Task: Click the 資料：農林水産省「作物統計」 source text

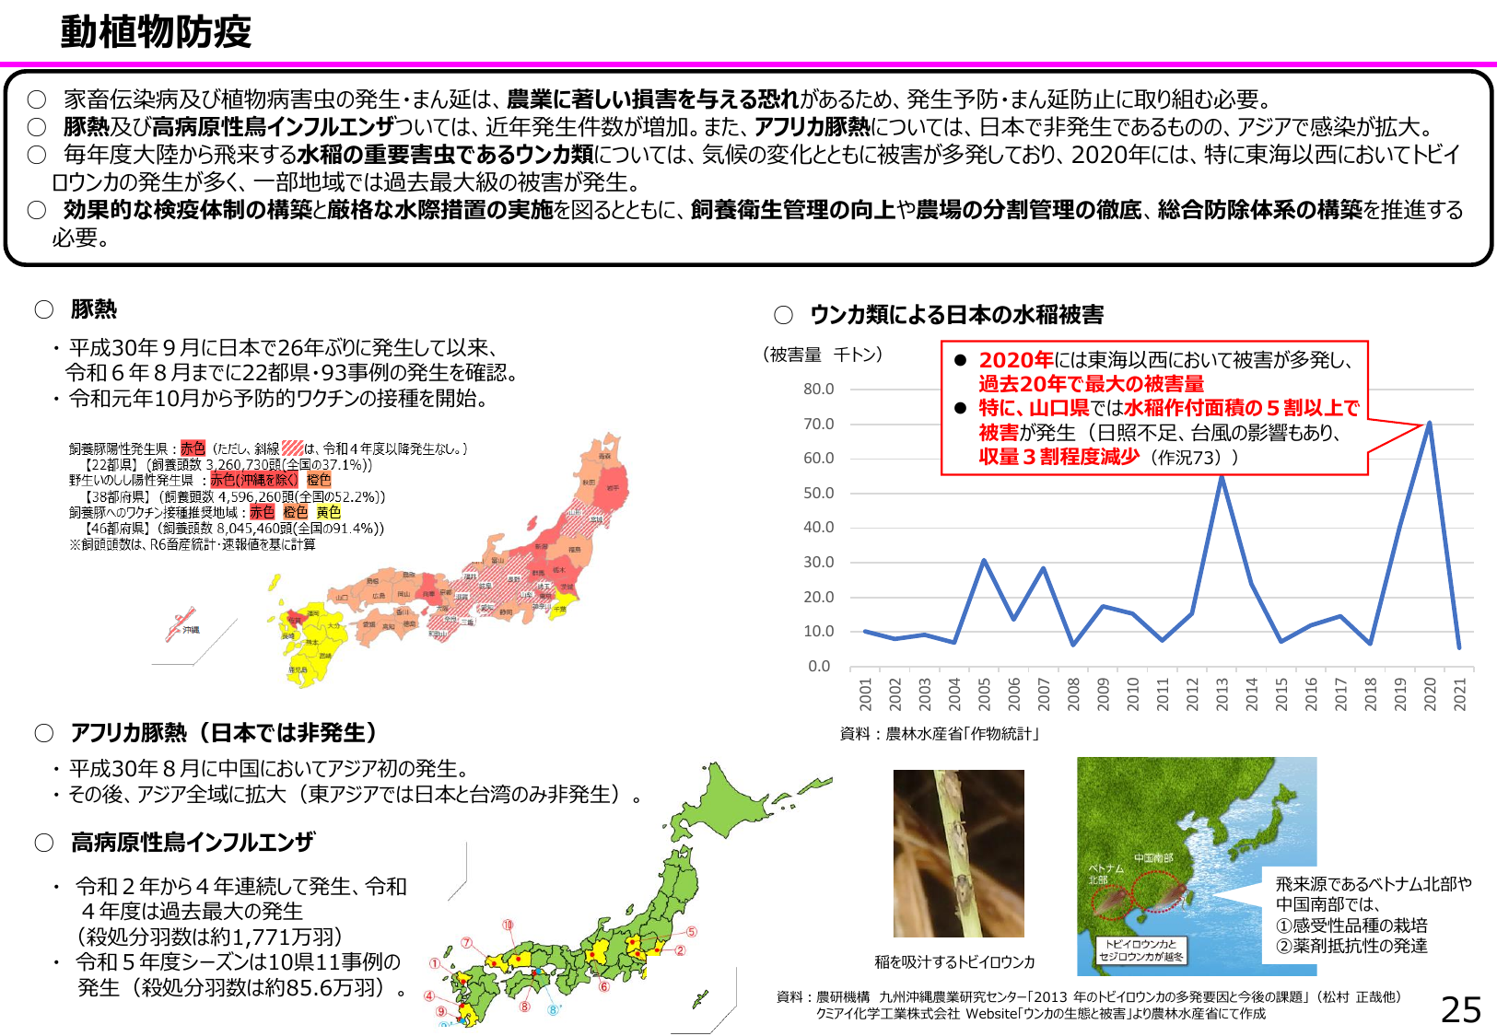Action: pyautogui.click(x=940, y=734)
